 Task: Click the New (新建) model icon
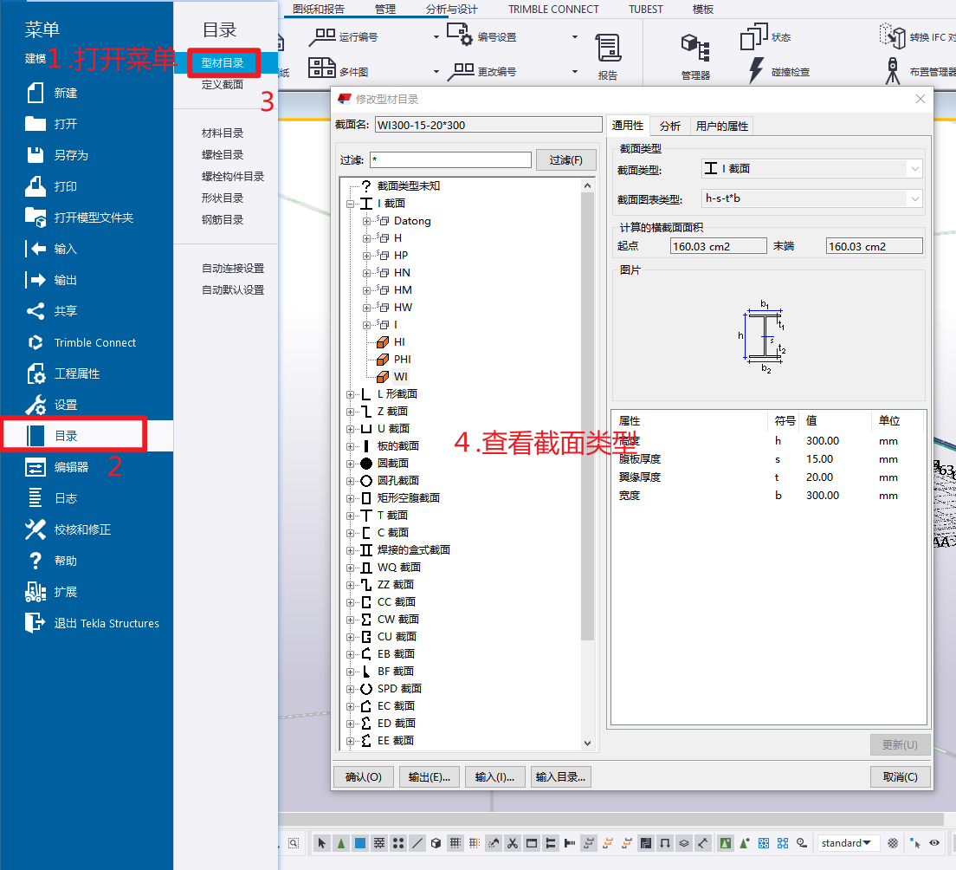(x=36, y=93)
